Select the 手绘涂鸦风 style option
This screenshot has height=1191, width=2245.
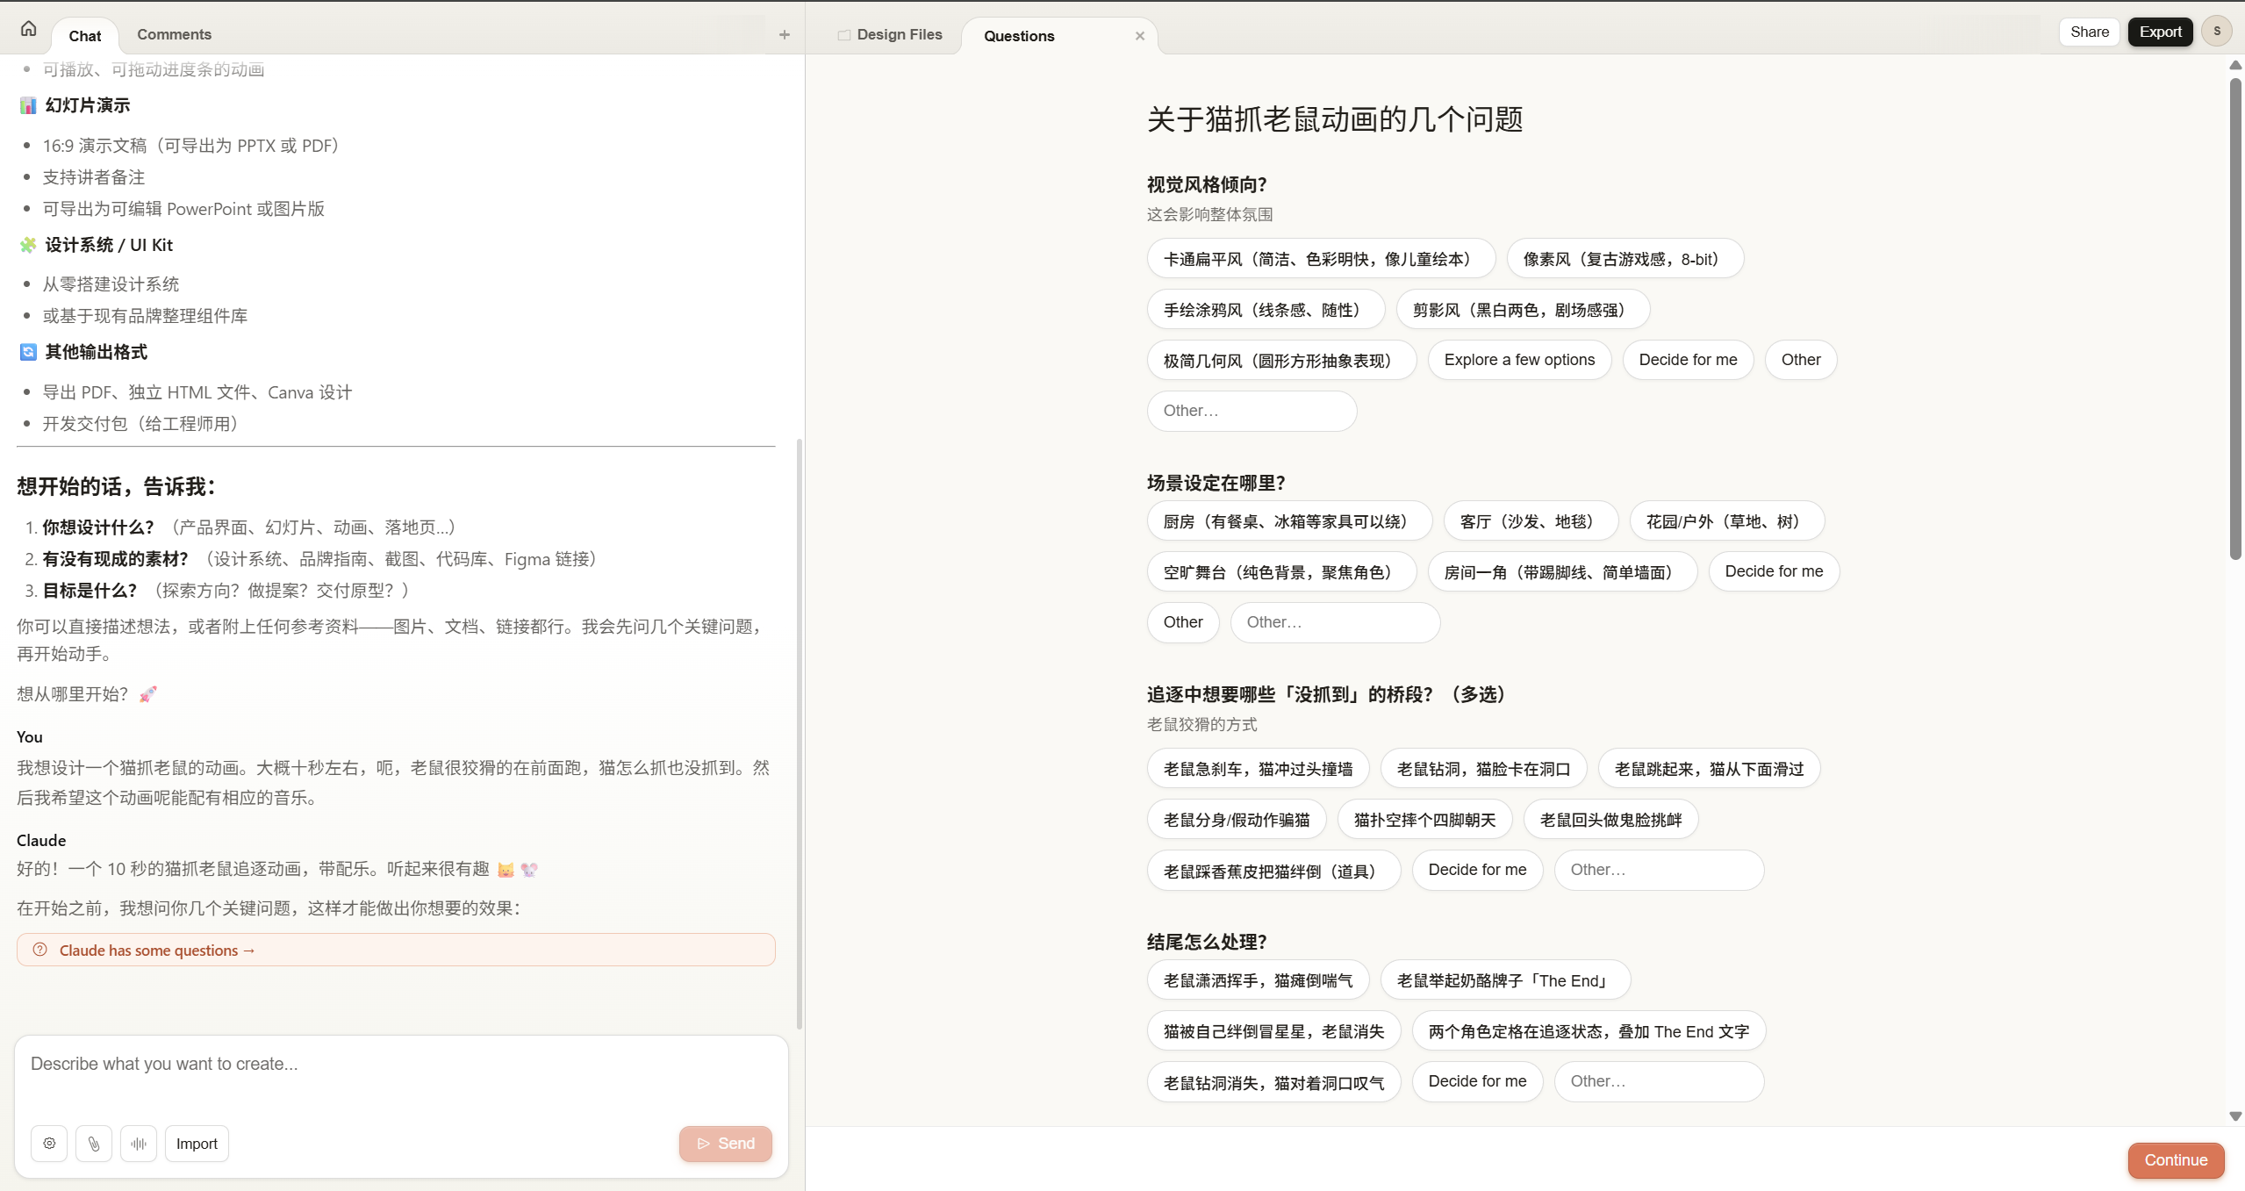pos(1266,310)
